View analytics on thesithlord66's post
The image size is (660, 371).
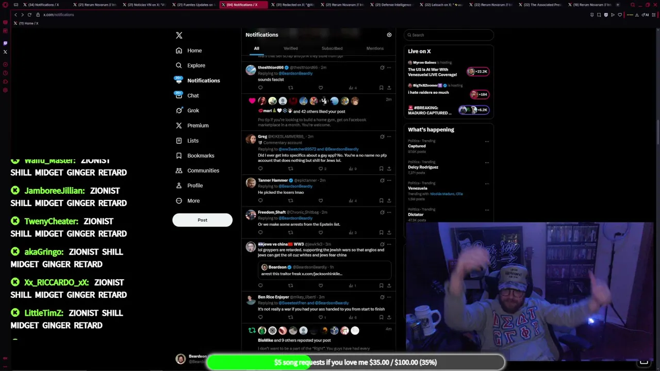pyautogui.click(x=353, y=88)
